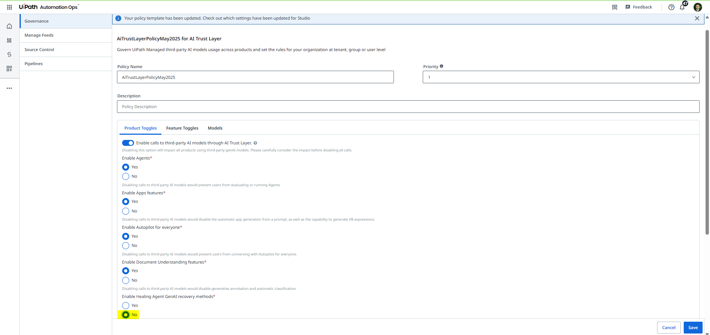Click the second icon below Home in left rail
Screen dimensions: 710x335
[x=9, y=40]
